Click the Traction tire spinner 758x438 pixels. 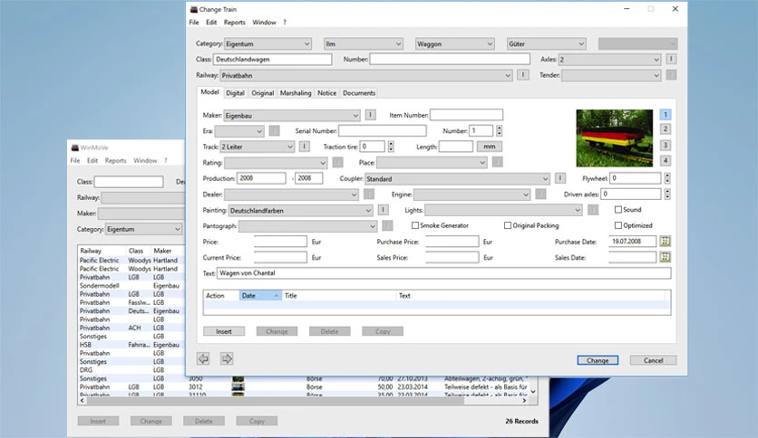[x=391, y=147]
